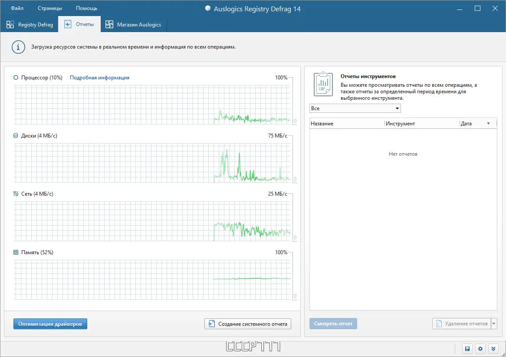The width and height of the screenshot is (506, 357).
Task: Sort by Название column header
Action: click(347, 124)
